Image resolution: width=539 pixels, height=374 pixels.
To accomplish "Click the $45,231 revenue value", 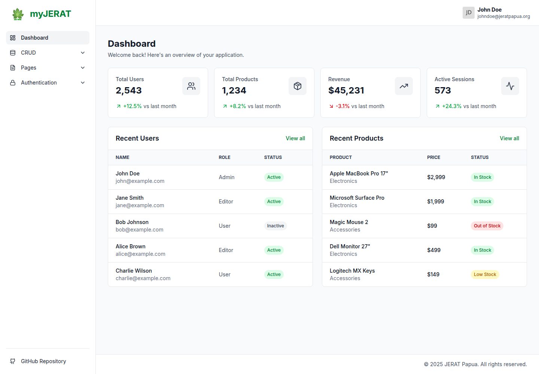I will coord(346,91).
